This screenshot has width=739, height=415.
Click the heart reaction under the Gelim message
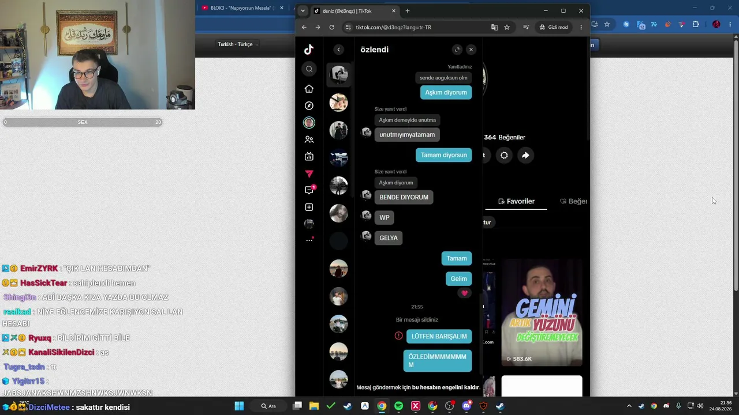click(x=465, y=293)
